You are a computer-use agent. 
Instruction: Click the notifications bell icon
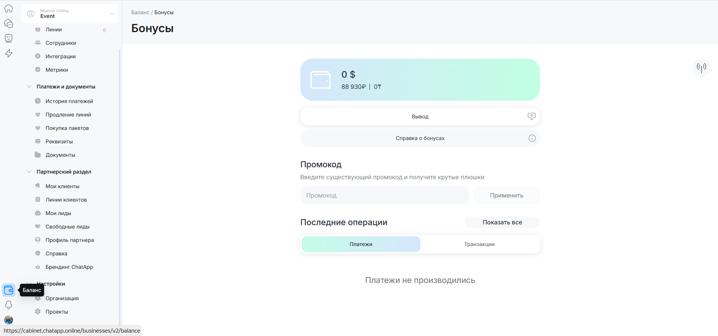click(x=9, y=305)
